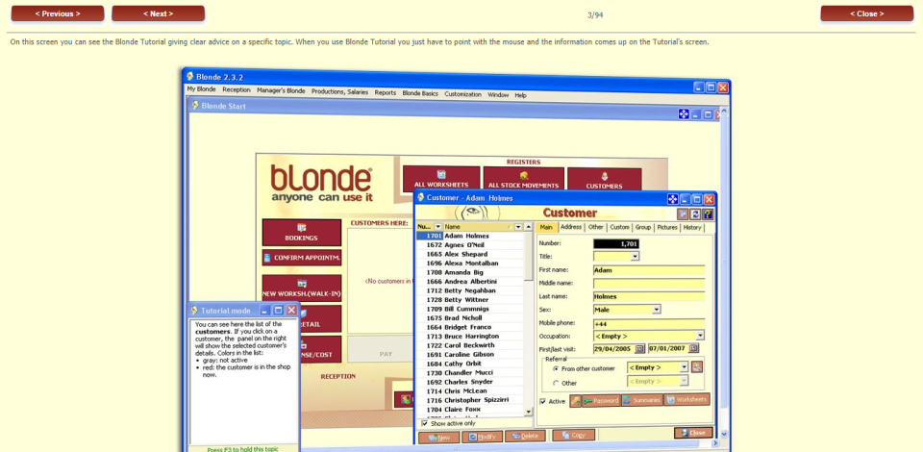Click the Last name field containing Holmes
The image size is (923, 452).
[649, 296]
